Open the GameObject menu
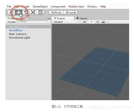The image size is (134, 112). (40, 7)
